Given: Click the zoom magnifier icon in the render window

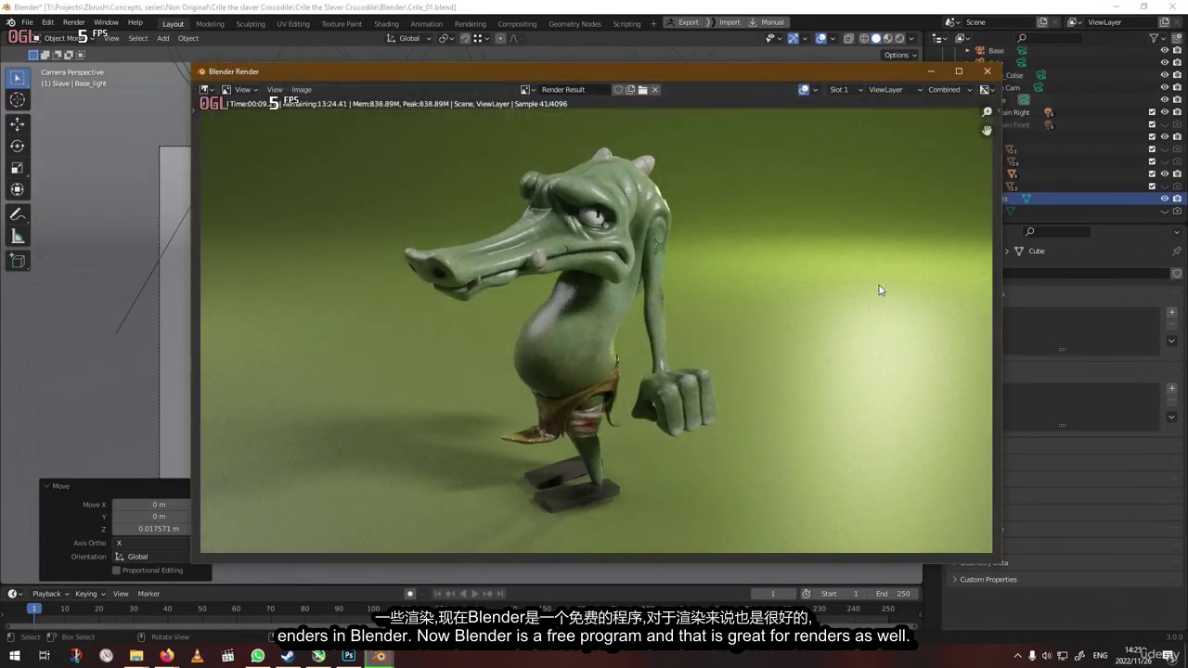Looking at the screenshot, I should [x=987, y=112].
